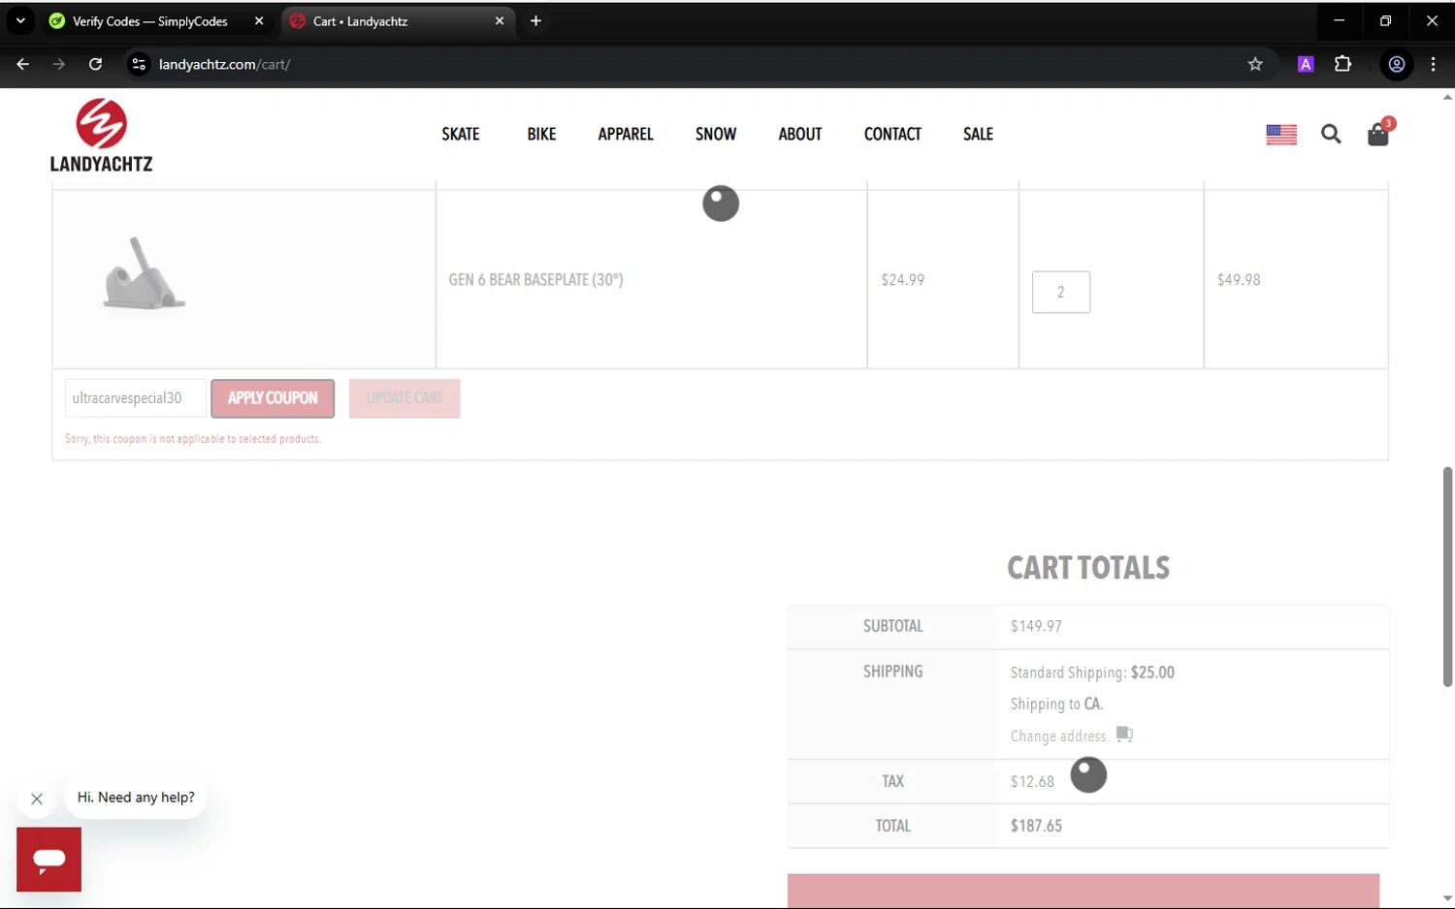
Task: Switch to the Cart Landyachtz tab
Action: click(398, 20)
